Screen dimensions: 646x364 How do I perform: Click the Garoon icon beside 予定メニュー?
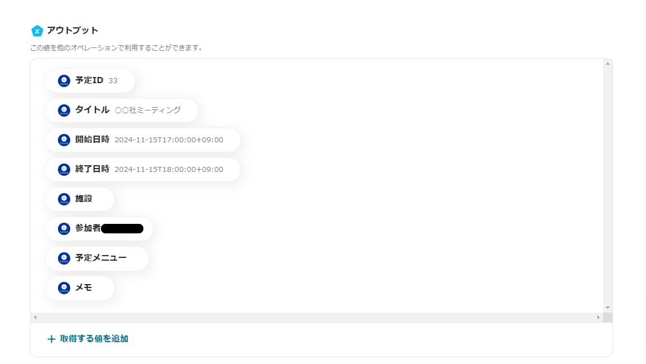click(64, 258)
